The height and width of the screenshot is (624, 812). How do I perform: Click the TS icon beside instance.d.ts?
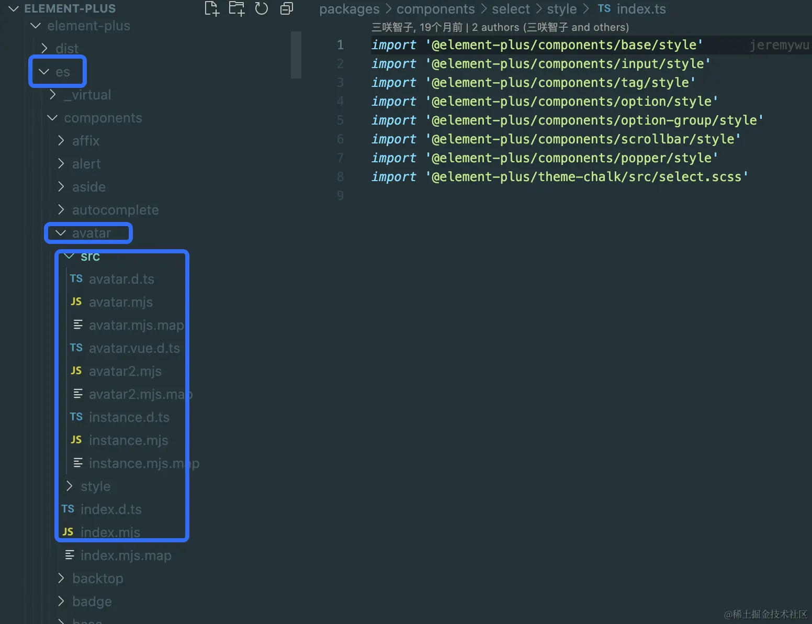tap(76, 417)
